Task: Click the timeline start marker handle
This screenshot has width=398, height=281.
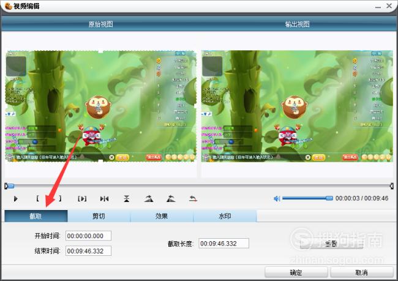Action: point(6,186)
